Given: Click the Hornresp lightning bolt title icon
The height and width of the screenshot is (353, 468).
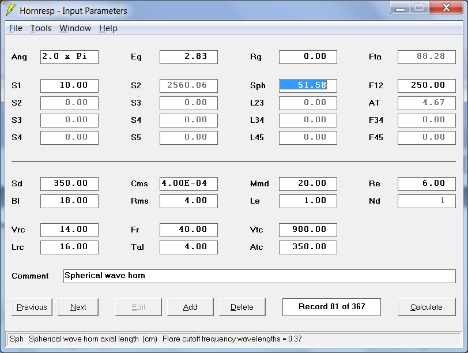Looking at the screenshot, I should (x=10, y=10).
